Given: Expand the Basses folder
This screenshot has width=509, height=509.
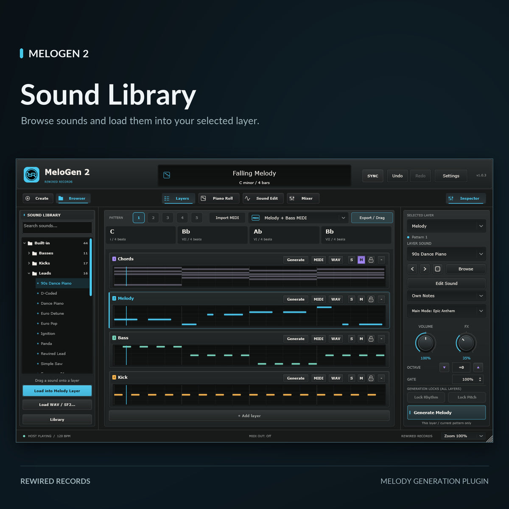Looking at the screenshot, I should pyautogui.click(x=29, y=253).
